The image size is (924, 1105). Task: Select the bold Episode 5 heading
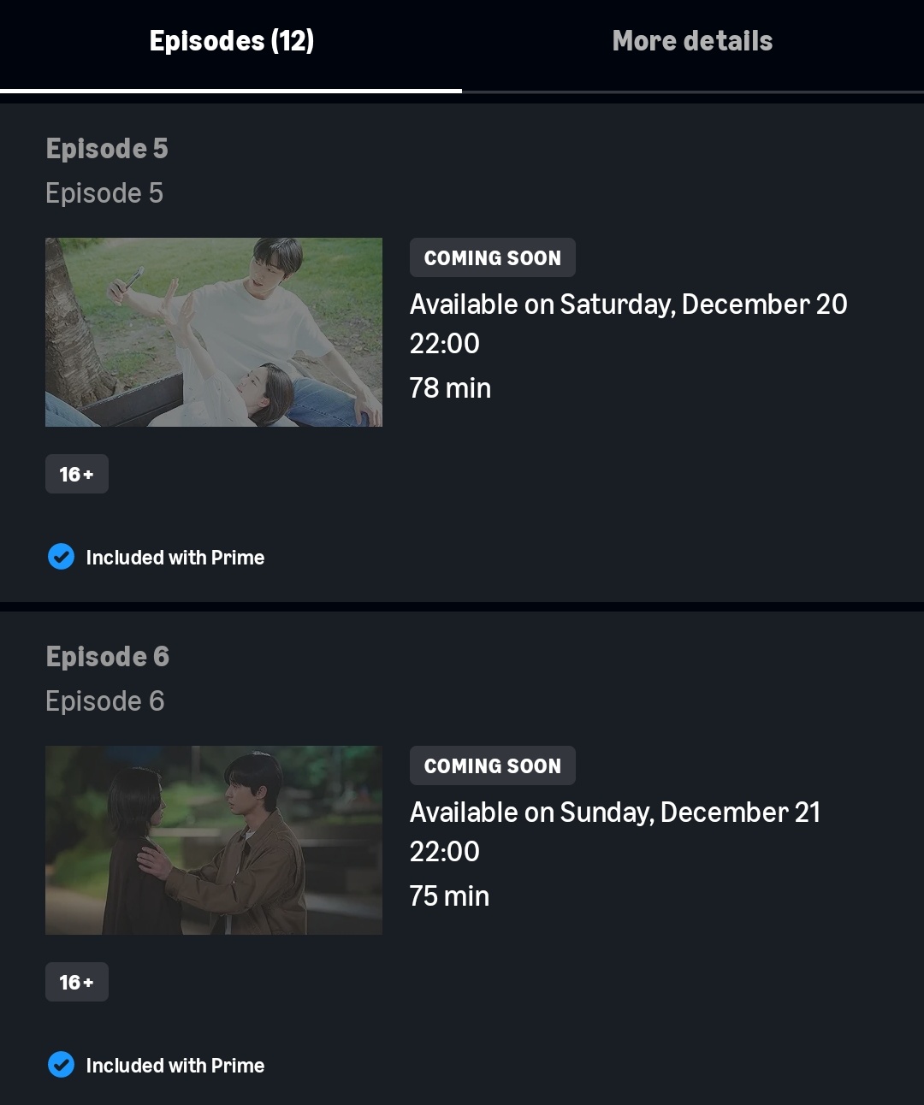107,149
